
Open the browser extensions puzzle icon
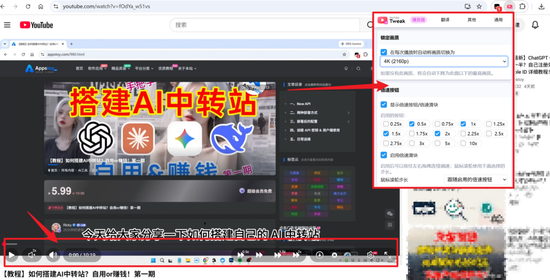[522, 6]
